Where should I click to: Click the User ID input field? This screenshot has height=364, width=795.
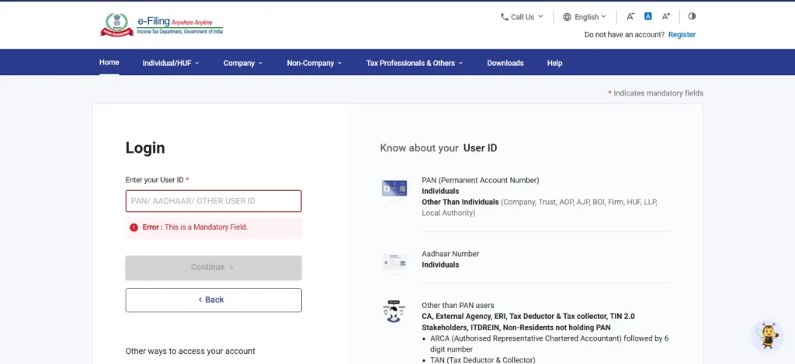click(214, 201)
